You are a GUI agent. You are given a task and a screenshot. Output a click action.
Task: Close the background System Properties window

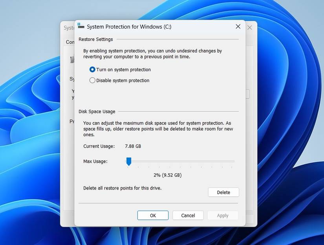(x=250, y=27)
